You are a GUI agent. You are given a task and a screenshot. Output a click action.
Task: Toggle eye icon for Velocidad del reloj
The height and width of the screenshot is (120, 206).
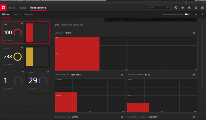122,75
